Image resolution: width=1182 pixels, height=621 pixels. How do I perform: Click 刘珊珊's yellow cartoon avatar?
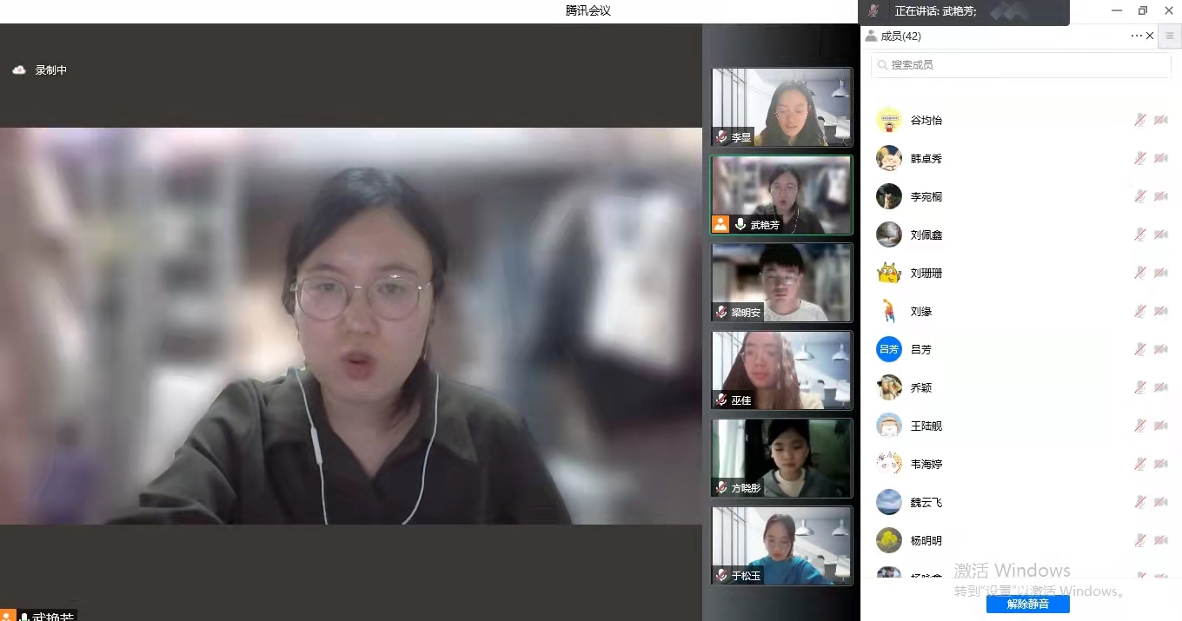click(x=888, y=273)
